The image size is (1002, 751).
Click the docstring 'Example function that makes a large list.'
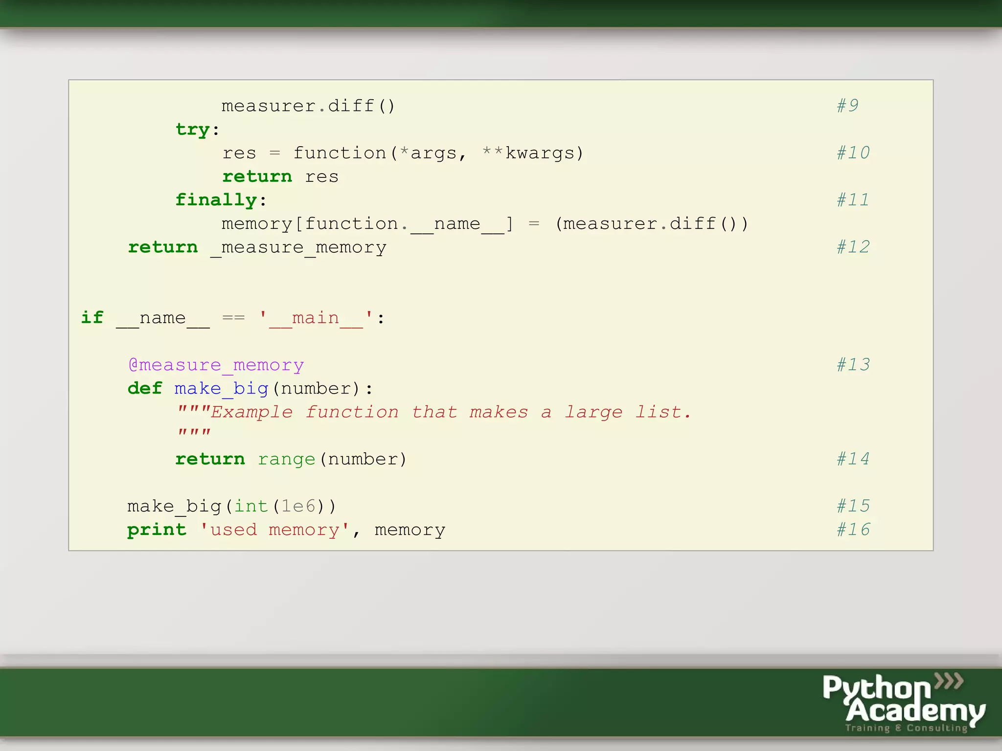click(451, 412)
